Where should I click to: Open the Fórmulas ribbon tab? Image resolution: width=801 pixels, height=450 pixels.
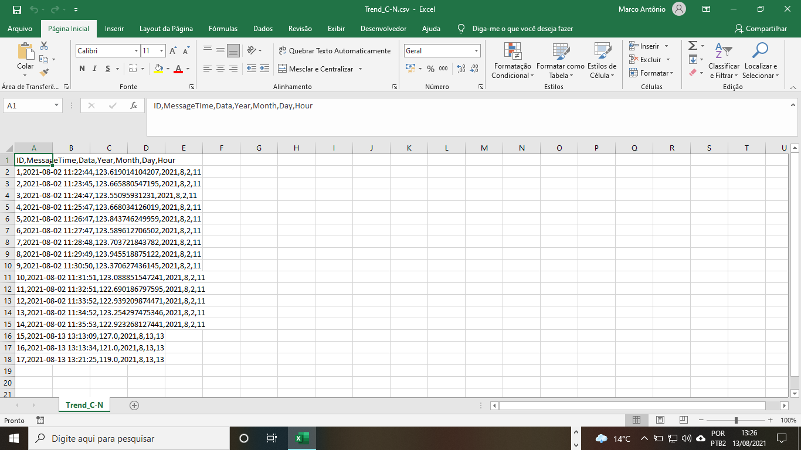coord(223,29)
